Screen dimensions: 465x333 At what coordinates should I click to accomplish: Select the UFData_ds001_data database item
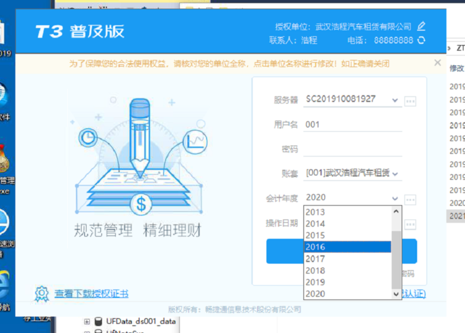pos(141,322)
